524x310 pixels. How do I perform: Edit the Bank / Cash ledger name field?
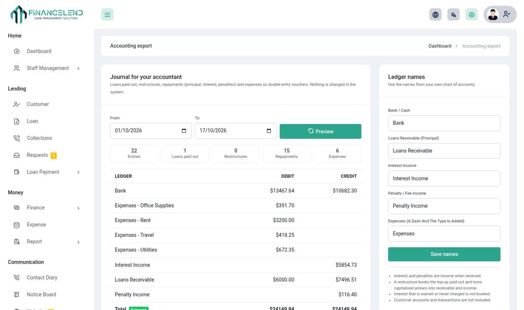[444, 123]
